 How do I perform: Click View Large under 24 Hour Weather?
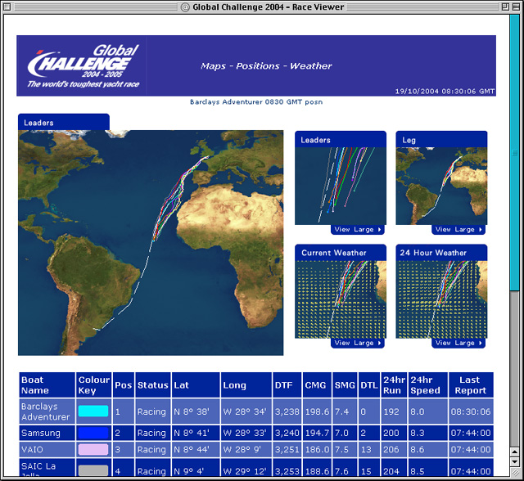click(x=458, y=343)
